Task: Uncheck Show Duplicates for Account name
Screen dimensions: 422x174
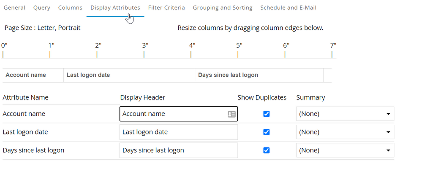Action: [x=266, y=114]
